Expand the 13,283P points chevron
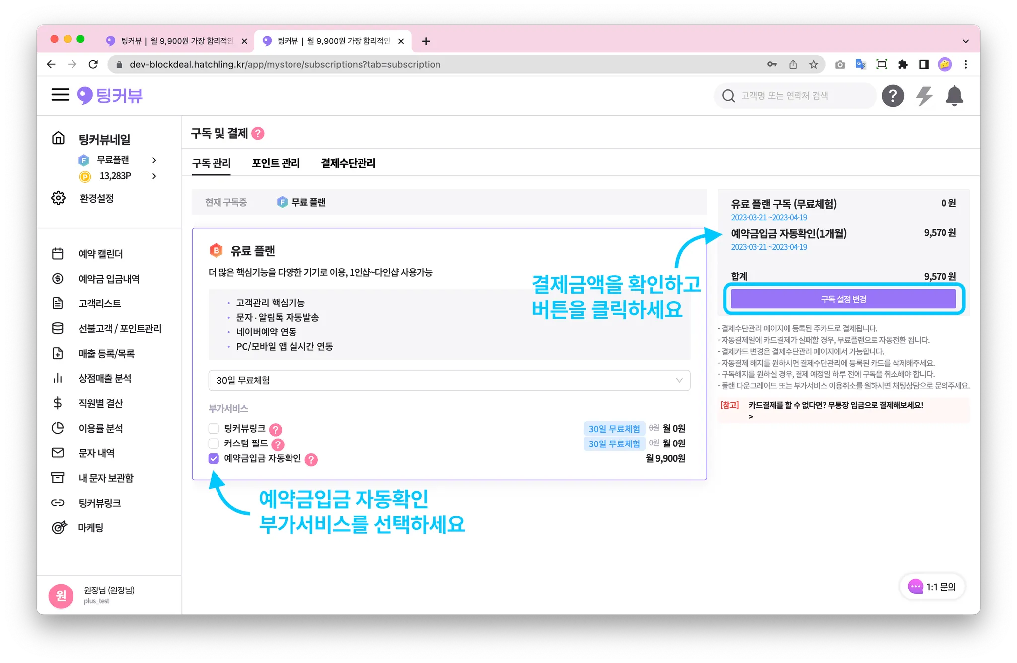1017x663 pixels. pos(154,176)
